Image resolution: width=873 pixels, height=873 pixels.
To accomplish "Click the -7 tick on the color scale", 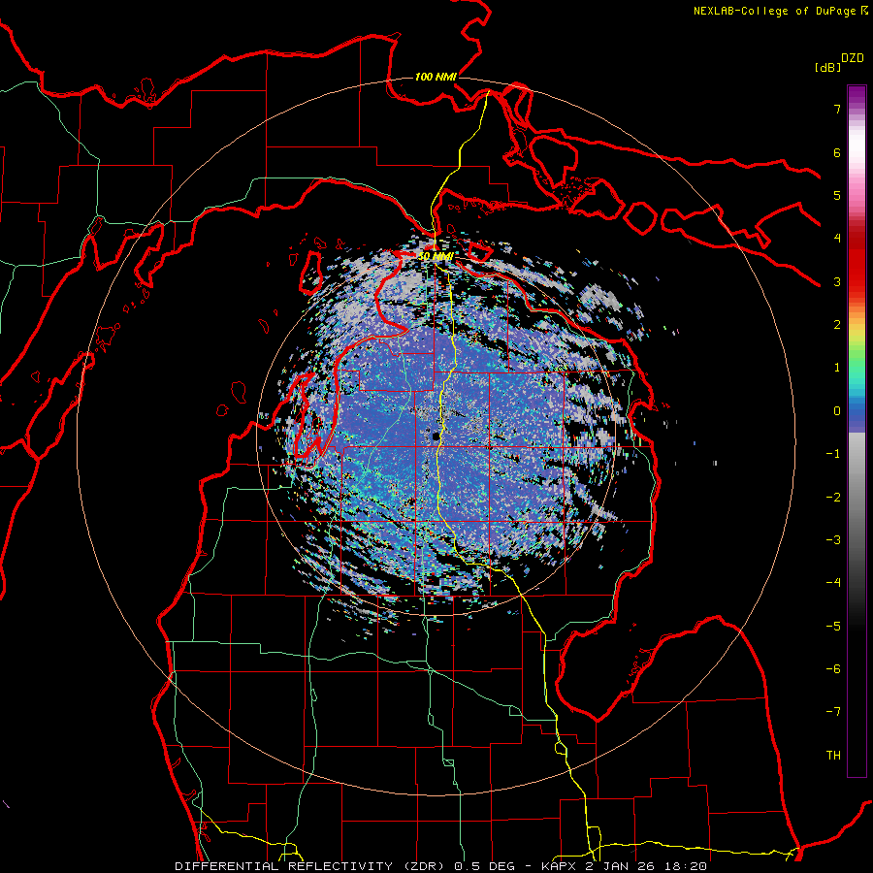I will (833, 712).
